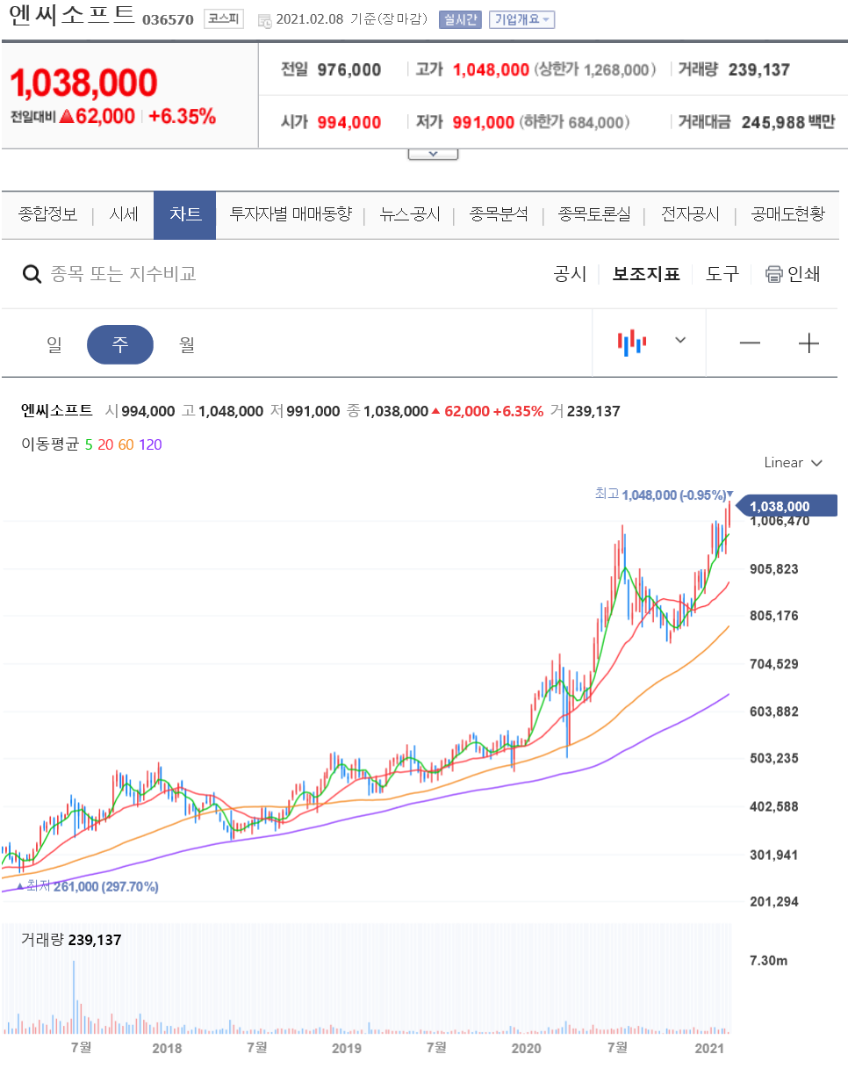Click the stock code 036570

click(168, 19)
